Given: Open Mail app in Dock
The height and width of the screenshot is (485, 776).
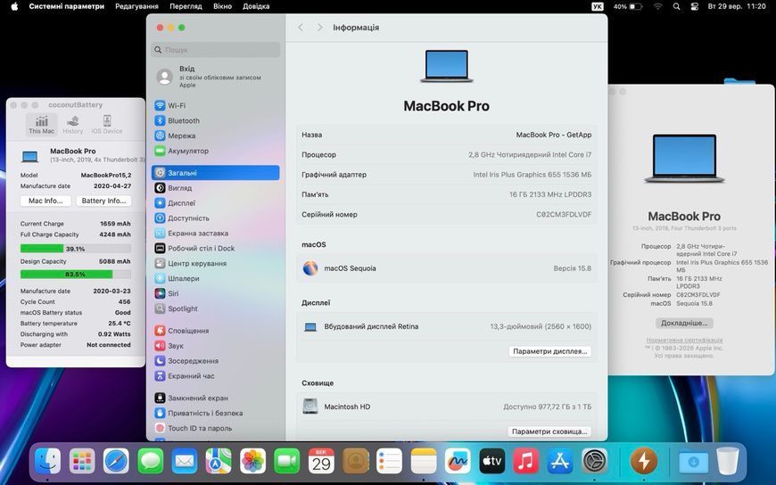Looking at the screenshot, I should tap(184, 461).
